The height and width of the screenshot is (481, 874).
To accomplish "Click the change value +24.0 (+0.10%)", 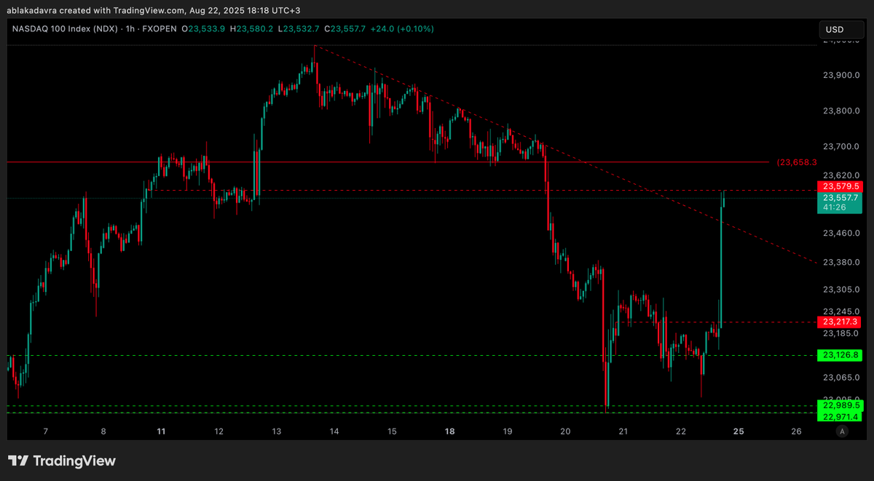I will pos(402,28).
